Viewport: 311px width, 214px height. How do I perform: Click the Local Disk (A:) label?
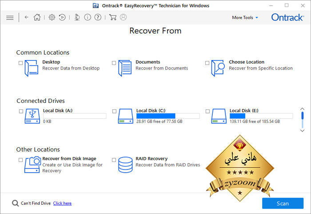pyautogui.click(x=58, y=110)
